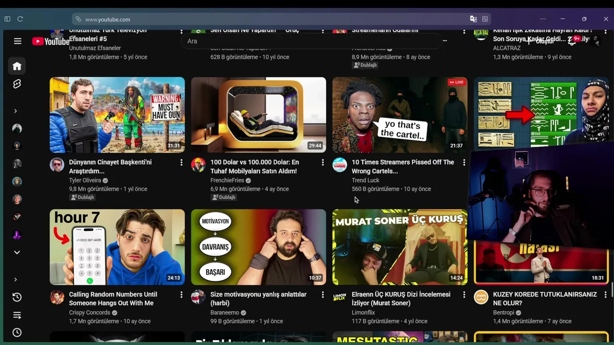Open the playlists icon in sidebar
614x345 pixels.
tap(17, 315)
